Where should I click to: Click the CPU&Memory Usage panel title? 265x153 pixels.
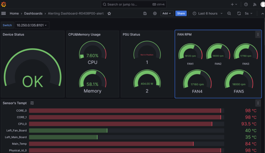84,35
